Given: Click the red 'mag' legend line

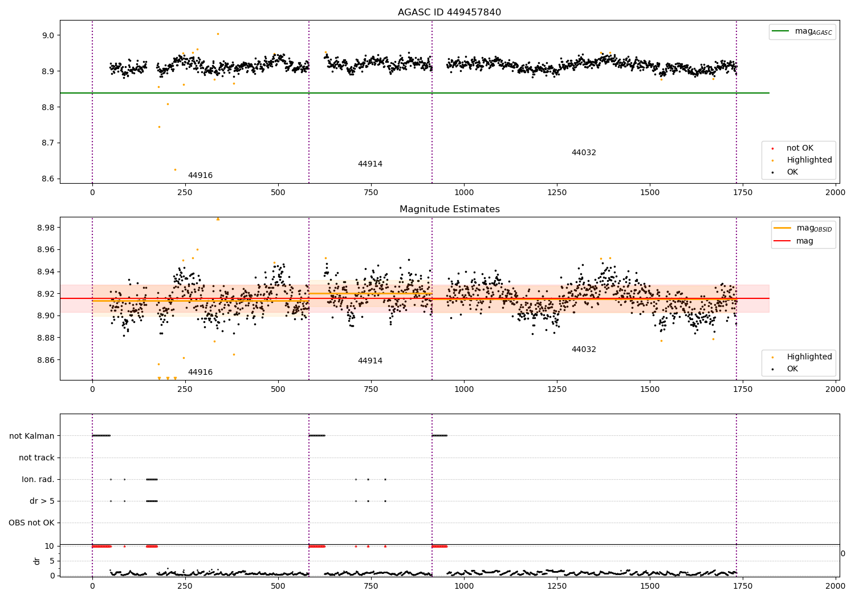Looking at the screenshot, I should click(x=783, y=241).
